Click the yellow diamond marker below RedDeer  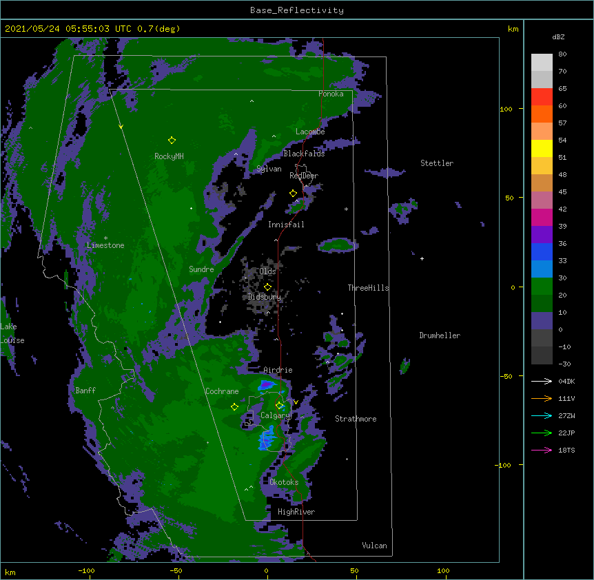tap(294, 194)
